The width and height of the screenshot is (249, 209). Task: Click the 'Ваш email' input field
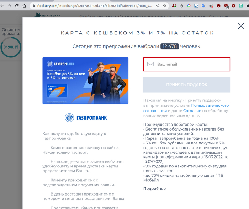(x=187, y=64)
